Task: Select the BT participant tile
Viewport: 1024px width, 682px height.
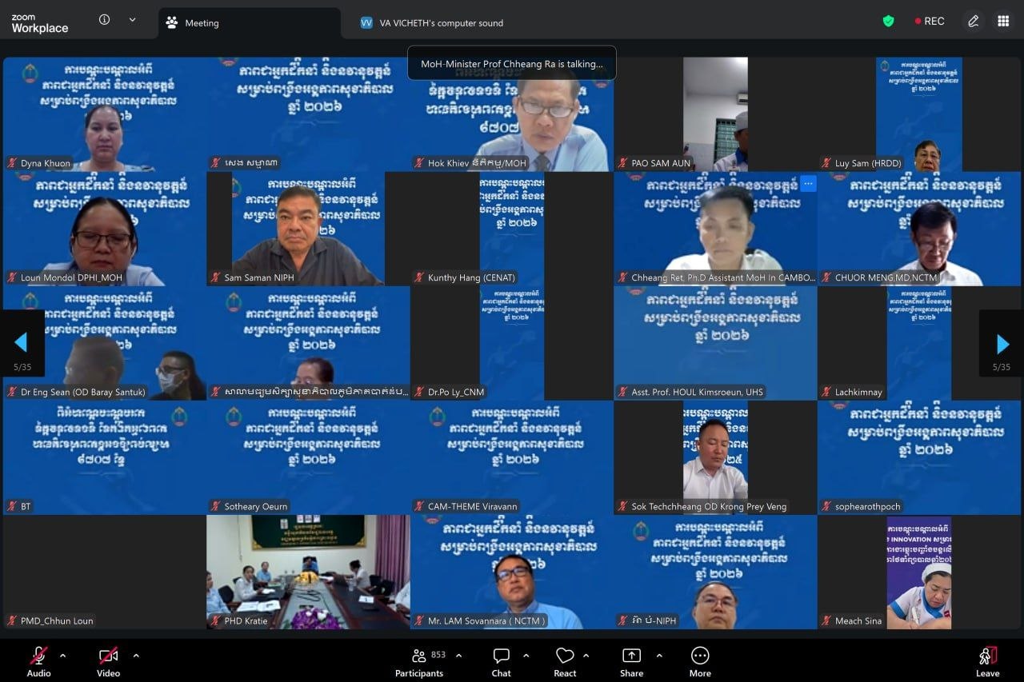Action: click(x=105, y=457)
